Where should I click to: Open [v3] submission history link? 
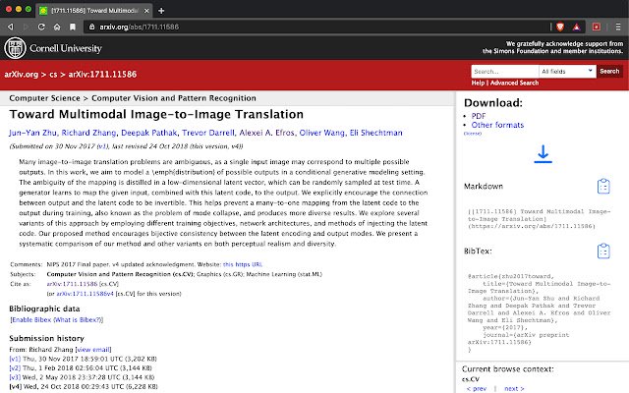pyautogui.click(x=15, y=377)
